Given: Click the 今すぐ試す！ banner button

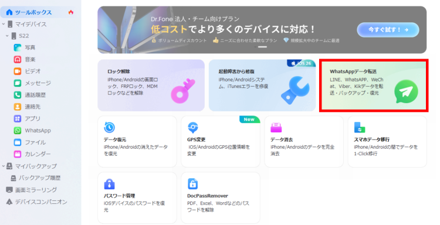Looking at the screenshot, I should coord(388,30).
